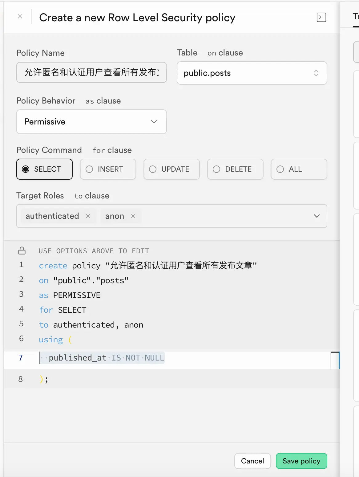Click the Save policy button
Screen dimensions: 359x477
pyautogui.click(x=301, y=461)
